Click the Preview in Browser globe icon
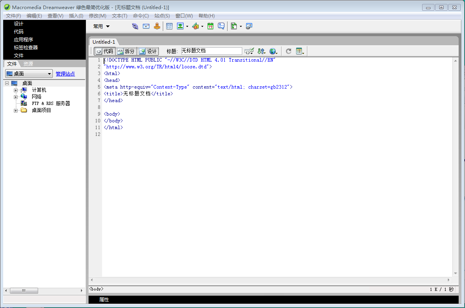Image resolution: width=465 pixels, height=308 pixels. [x=273, y=51]
